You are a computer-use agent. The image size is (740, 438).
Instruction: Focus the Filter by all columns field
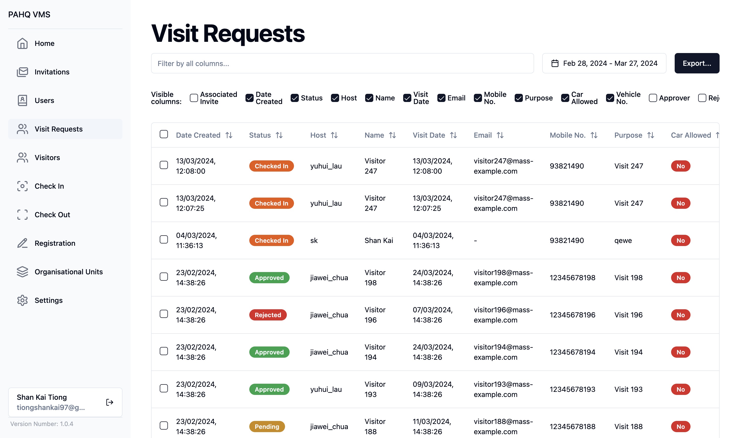(x=342, y=63)
